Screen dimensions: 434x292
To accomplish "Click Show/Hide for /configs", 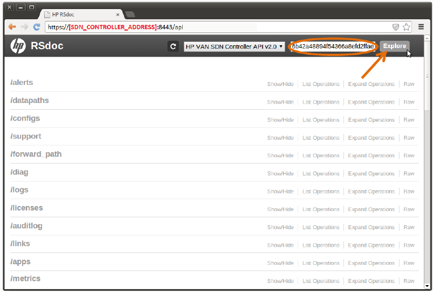I will click(x=281, y=120).
